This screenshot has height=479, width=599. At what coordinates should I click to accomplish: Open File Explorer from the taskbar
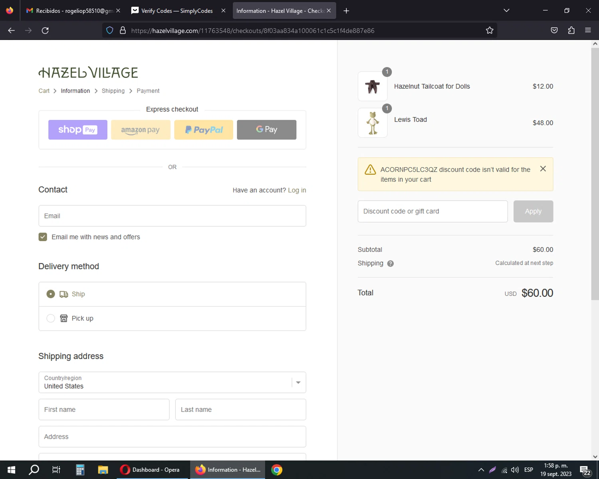tap(103, 470)
